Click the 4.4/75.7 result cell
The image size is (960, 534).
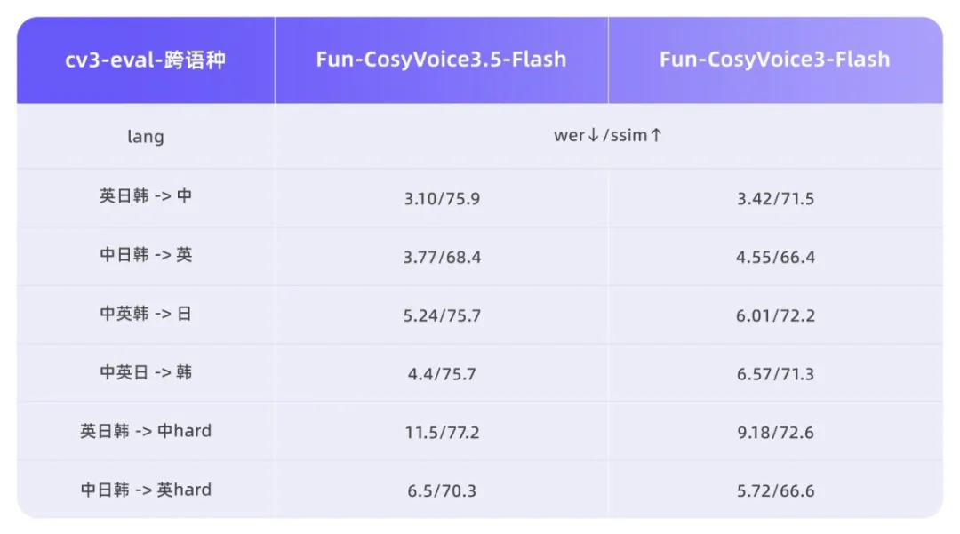click(x=441, y=374)
